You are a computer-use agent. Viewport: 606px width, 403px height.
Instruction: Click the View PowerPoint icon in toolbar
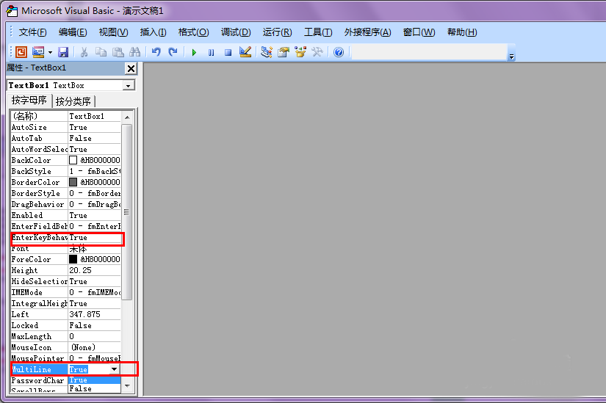(x=21, y=52)
